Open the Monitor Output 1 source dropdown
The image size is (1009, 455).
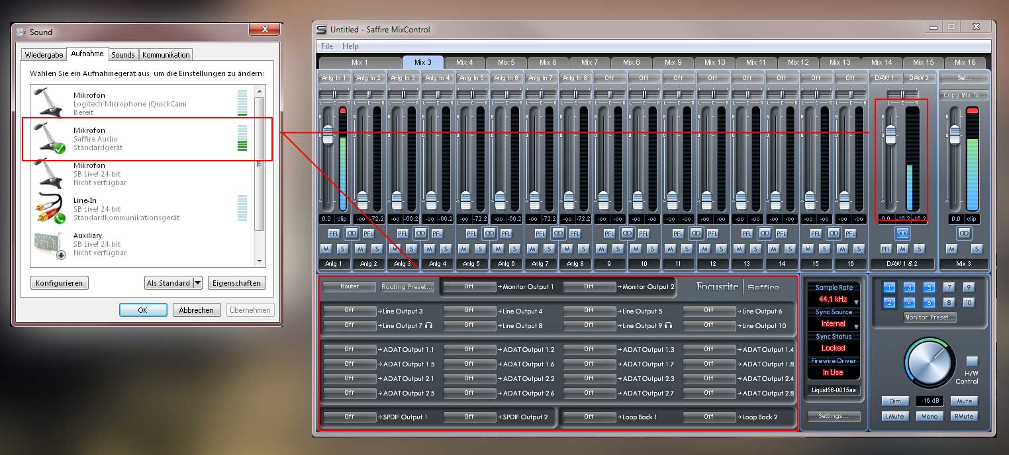pyautogui.click(x=469, y=287)
